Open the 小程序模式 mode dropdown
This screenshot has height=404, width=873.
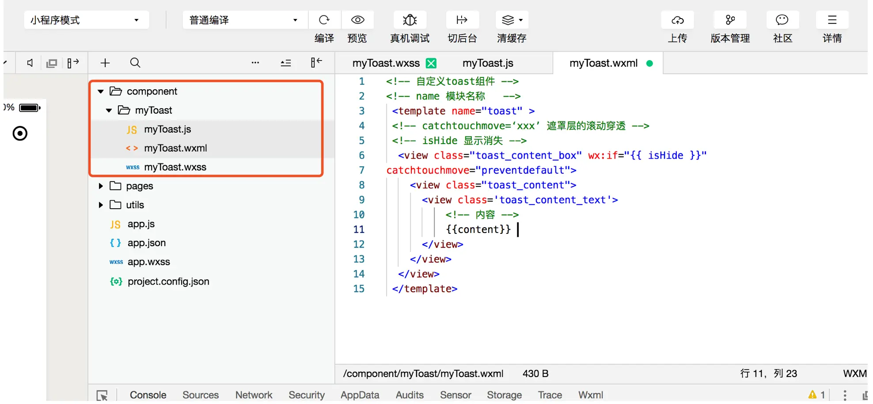point(86,20)
